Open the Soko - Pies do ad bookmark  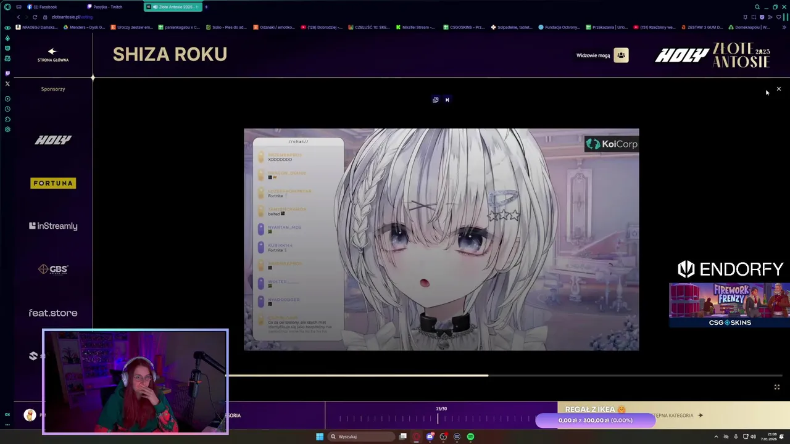(x=227, y=27)
